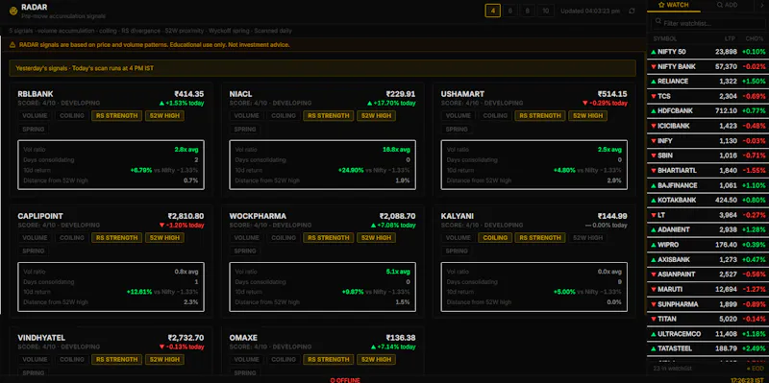Click the refresh icon beside Updated time
The height and width of the screenshot is (383, 769).
pos(632,11)
